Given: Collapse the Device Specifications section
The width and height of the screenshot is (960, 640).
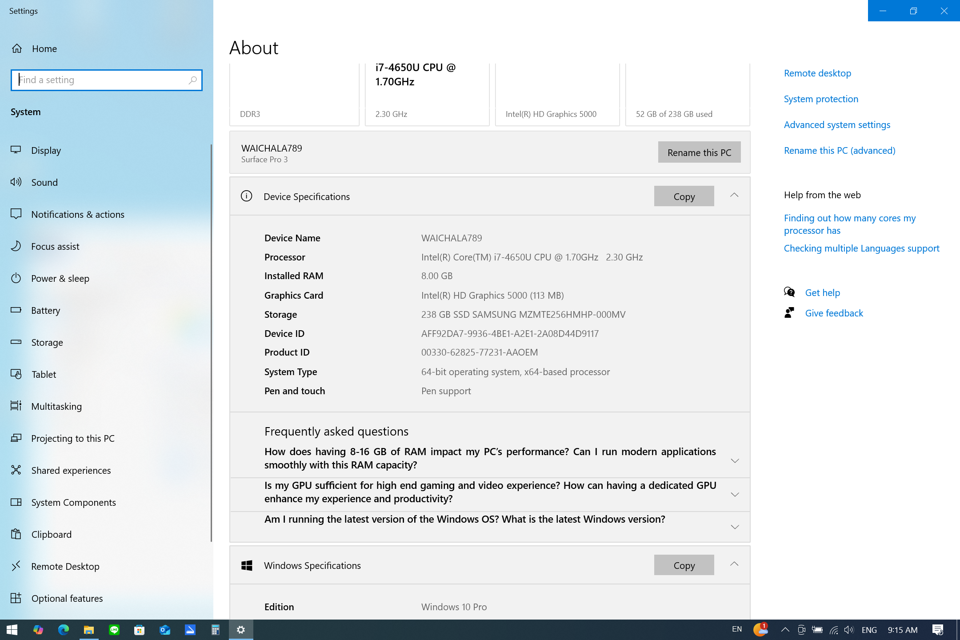Looking at the screenshot, I should tap(734, 195).
